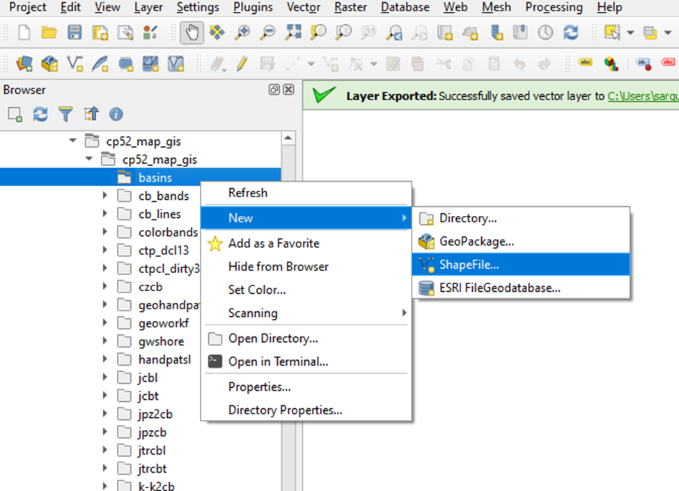Click the Browser panel Add Selected Layers icon

pos(15,114)
